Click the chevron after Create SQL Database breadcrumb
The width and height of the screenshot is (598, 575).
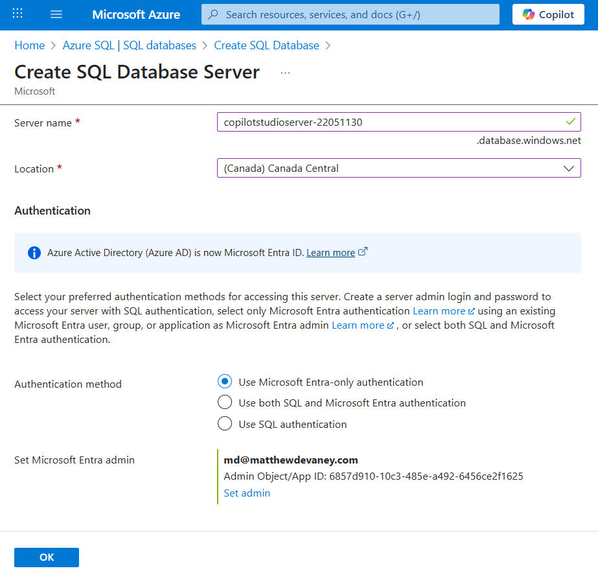[328, 45]
